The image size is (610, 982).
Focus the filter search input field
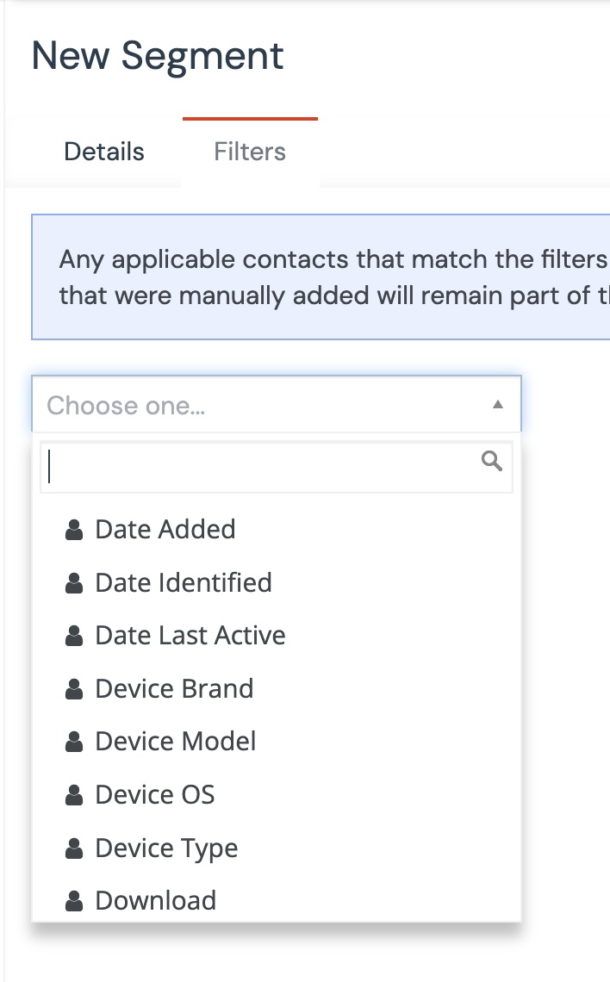[258, 467]
